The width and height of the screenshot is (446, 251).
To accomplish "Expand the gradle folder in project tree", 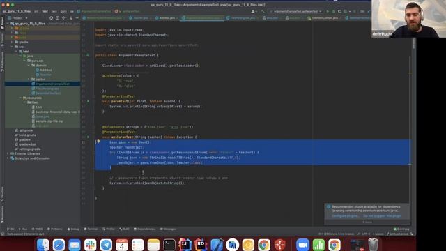I will (12, 42).
